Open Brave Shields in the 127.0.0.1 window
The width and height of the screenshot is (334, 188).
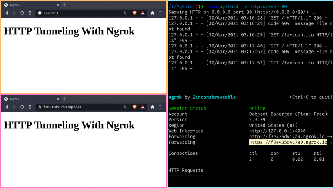134,13
